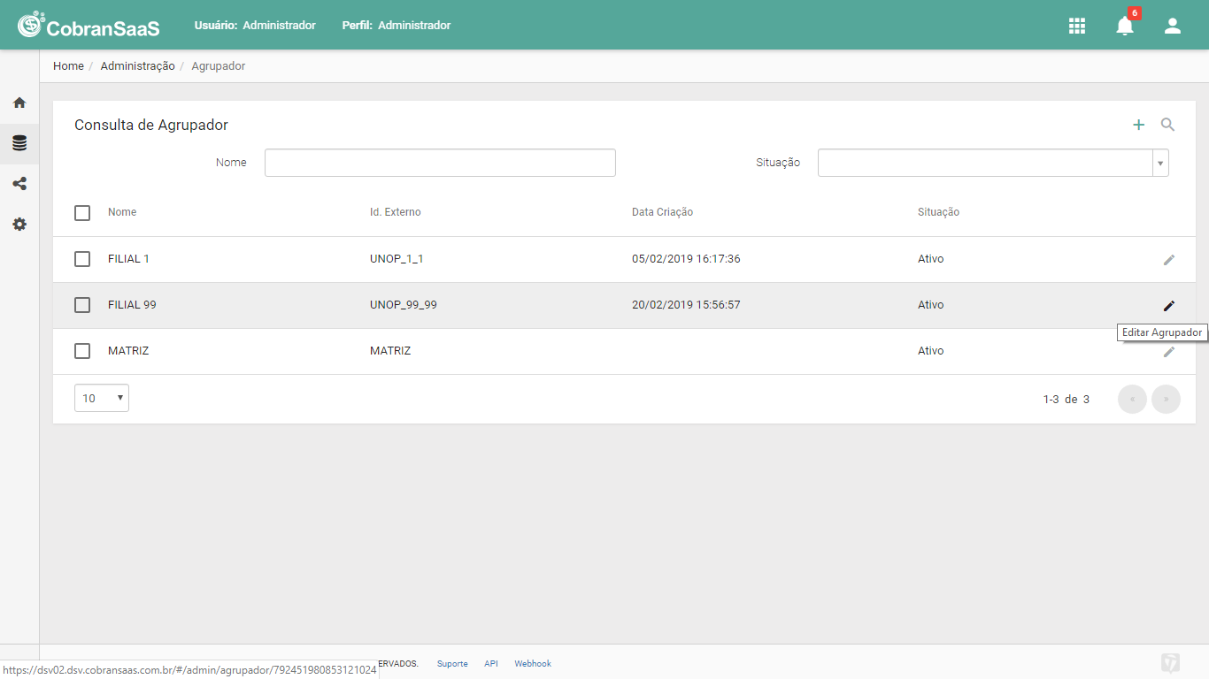Click the FILIAL 1 name cell

[x=128, y=259]
